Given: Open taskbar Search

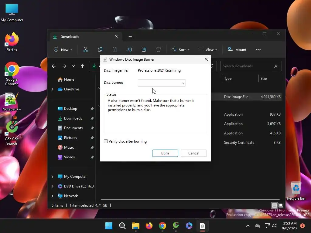Looking at the screenshot, I should click(x=122, y=226).
